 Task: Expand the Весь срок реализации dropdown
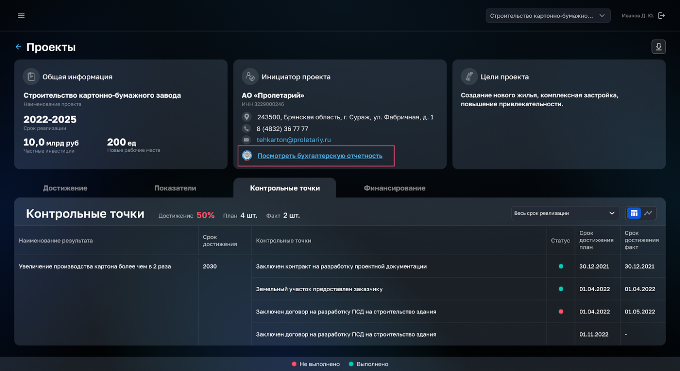pyautogui.click(x=564, y=213)
